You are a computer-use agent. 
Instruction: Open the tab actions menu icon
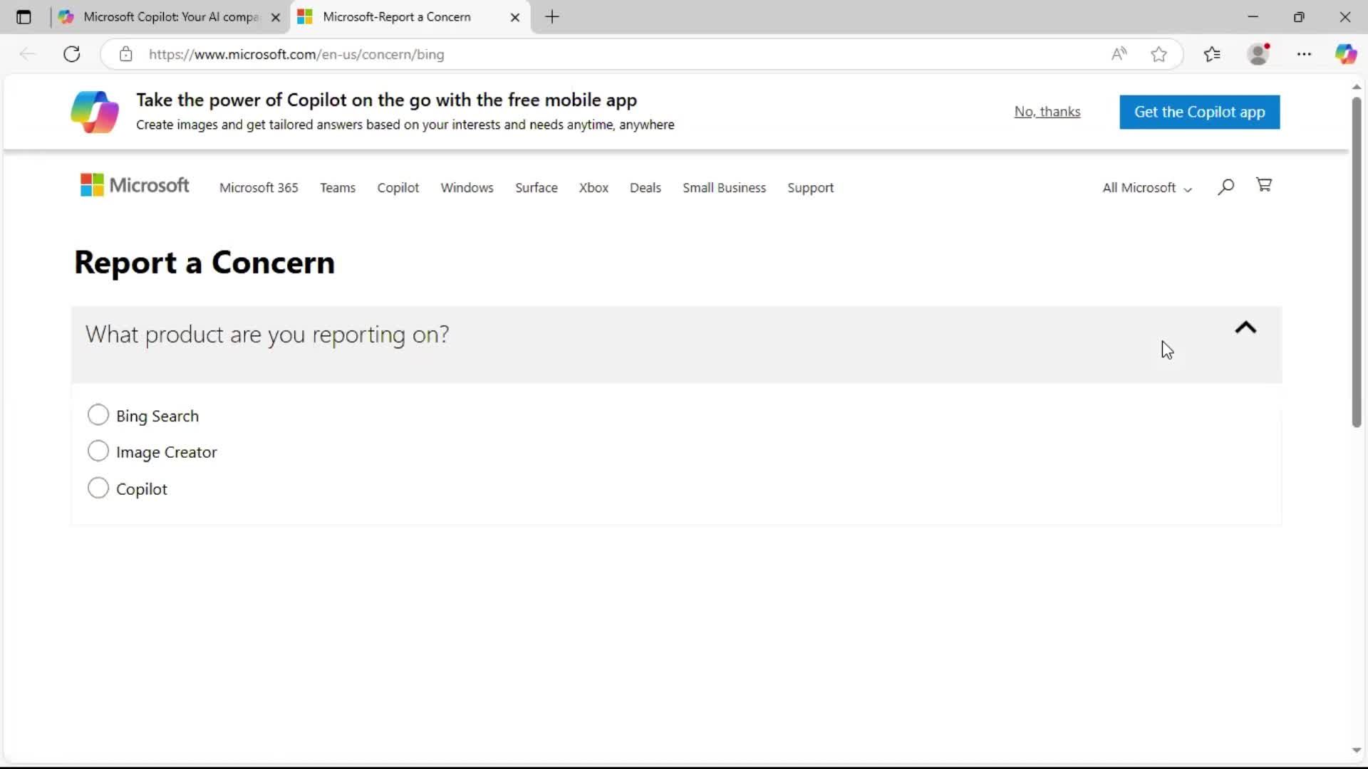[24, 17]
